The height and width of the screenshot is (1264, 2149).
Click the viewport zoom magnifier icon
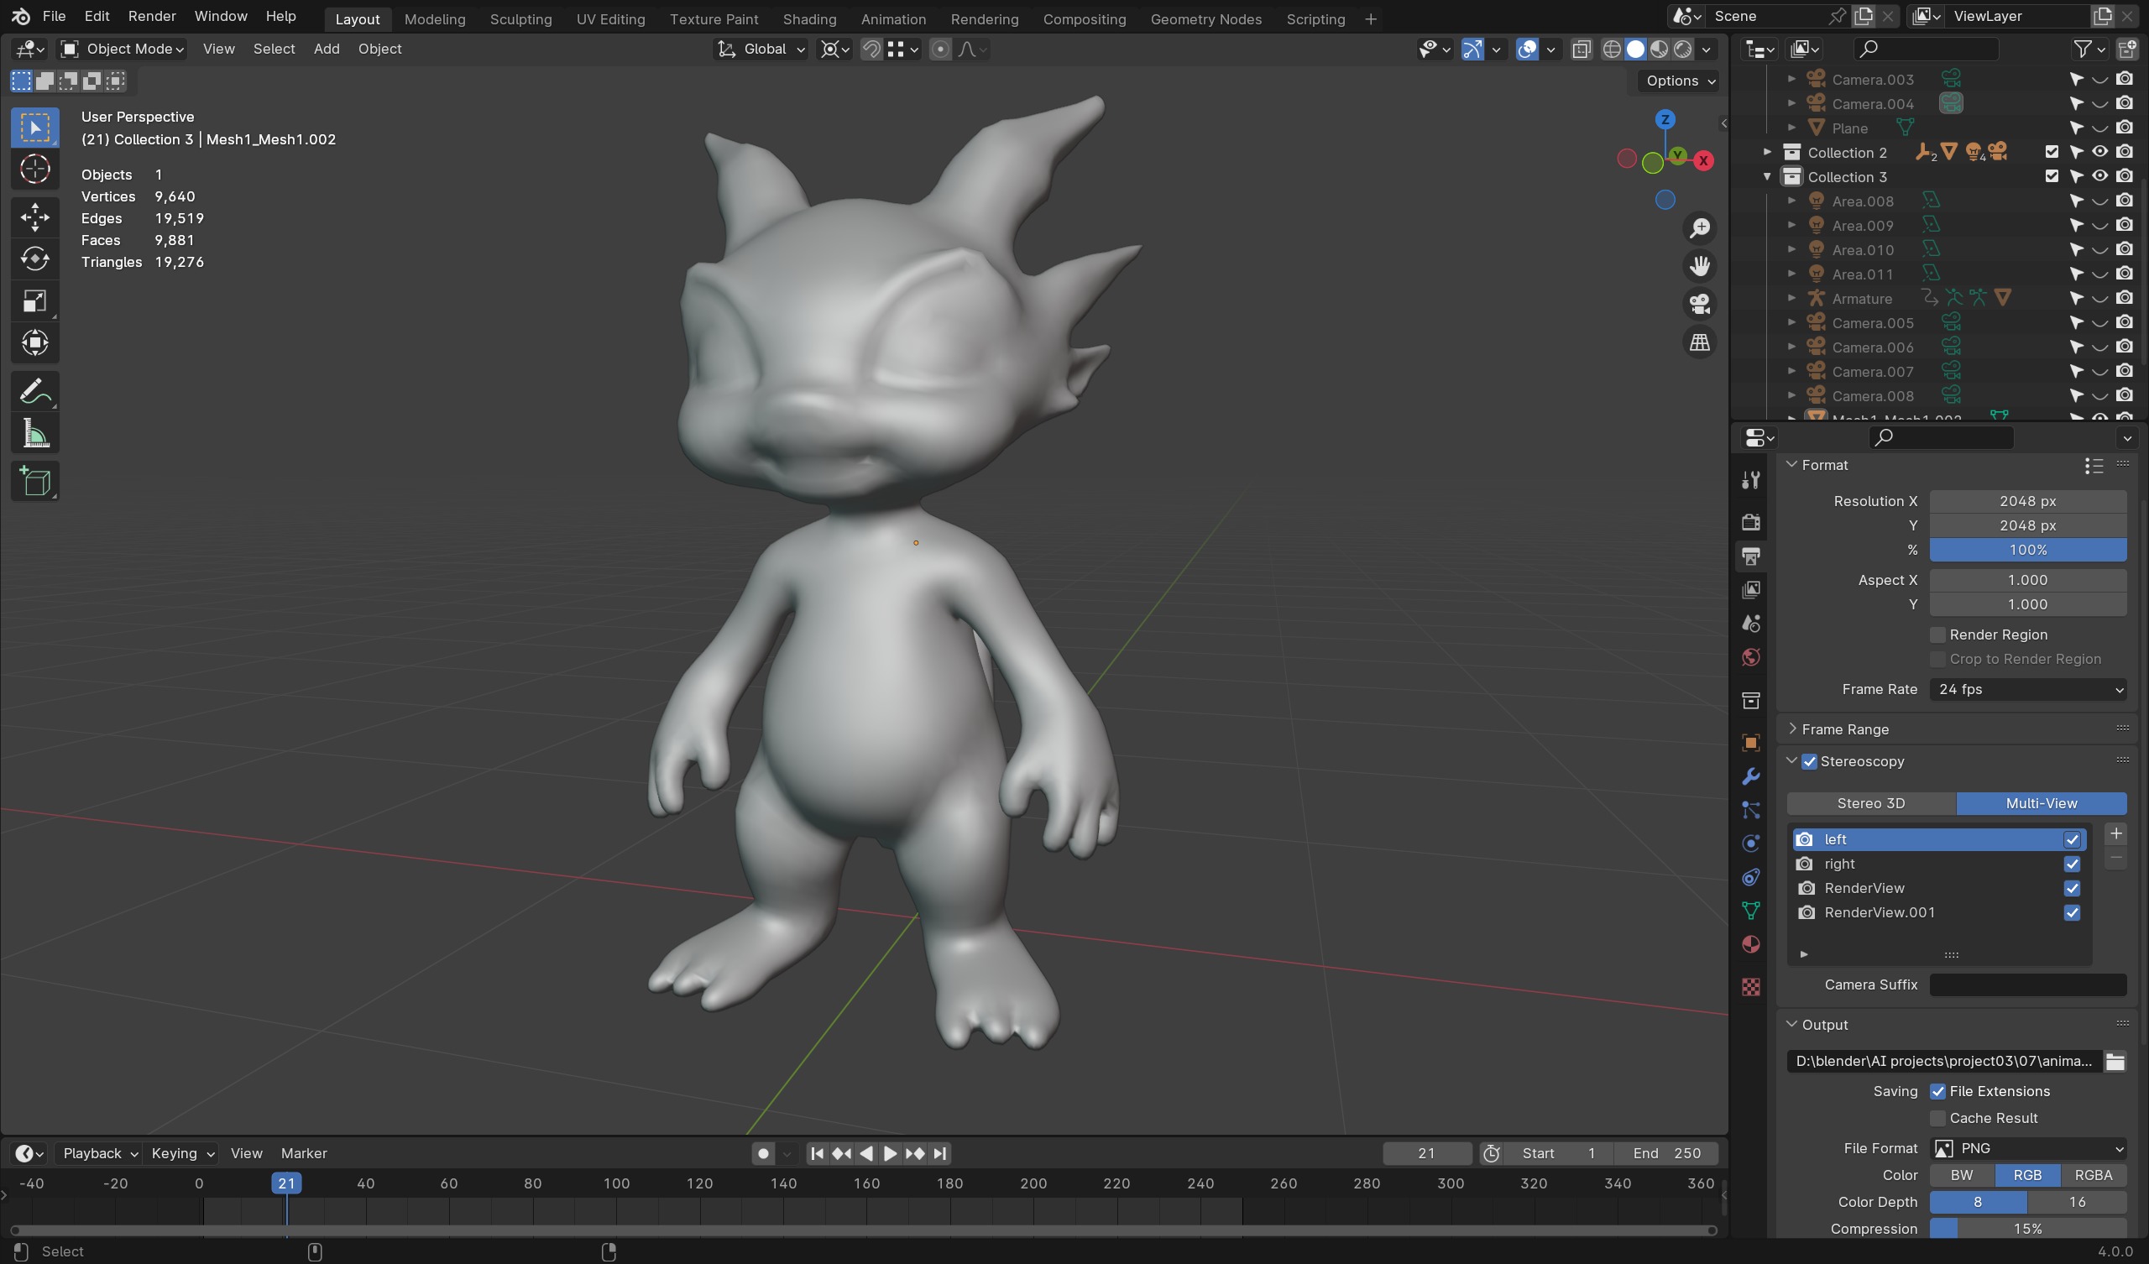(x=1700, y=227)
